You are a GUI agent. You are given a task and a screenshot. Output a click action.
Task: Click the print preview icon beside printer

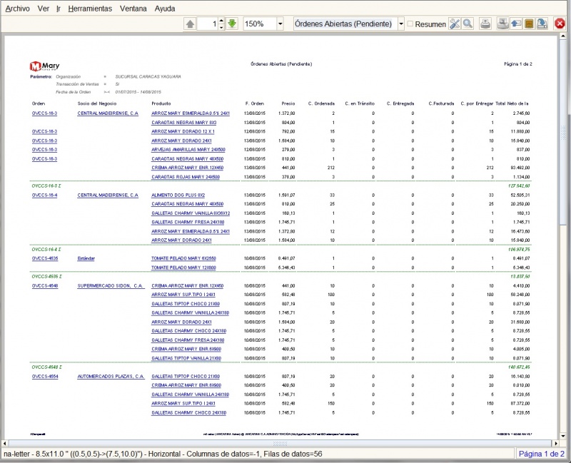[503, 24]
